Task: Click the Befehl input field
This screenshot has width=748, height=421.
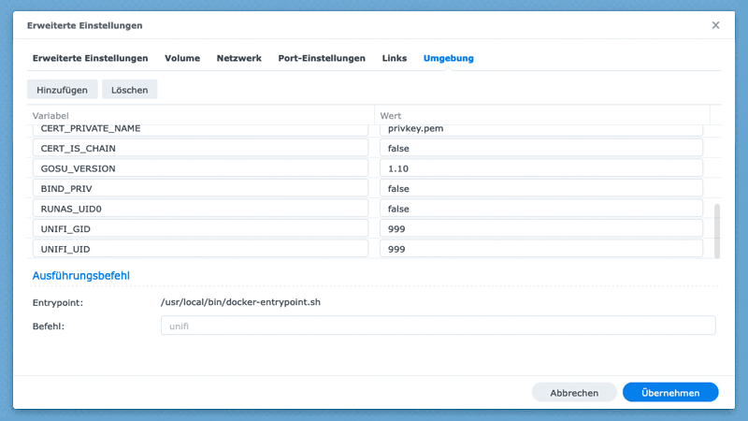Action: click(x=438, y=326)
